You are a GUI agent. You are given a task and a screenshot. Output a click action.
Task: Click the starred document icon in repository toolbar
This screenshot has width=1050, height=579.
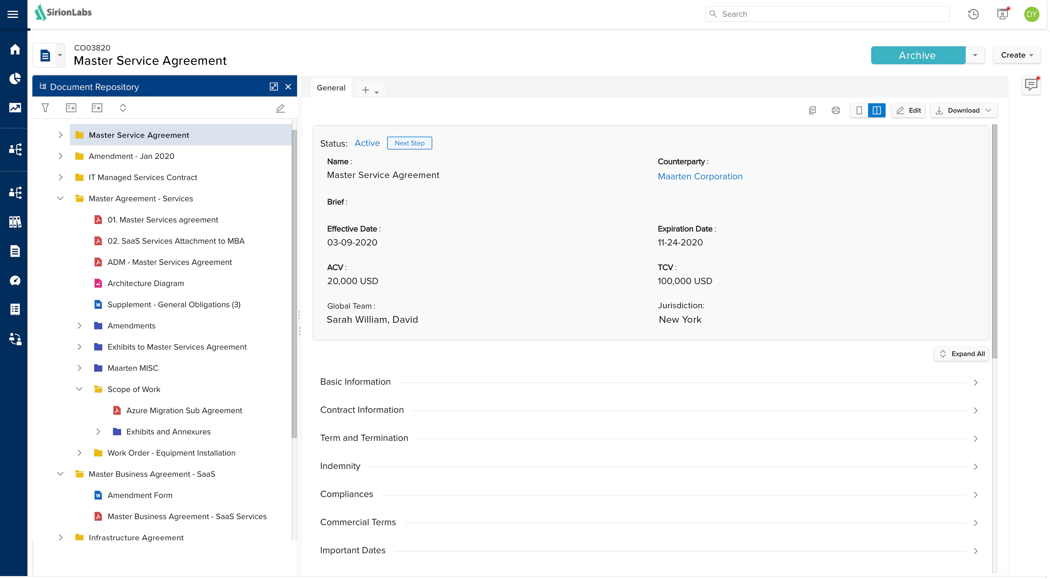coord(97,108)
